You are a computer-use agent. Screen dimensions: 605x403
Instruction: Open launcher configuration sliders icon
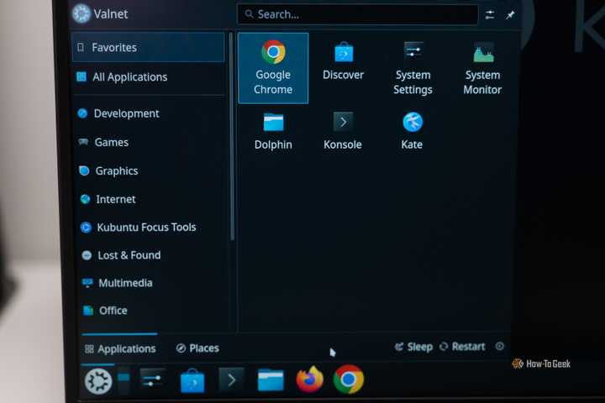490,14
